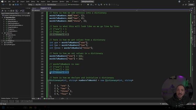Image resolution: width=196 pixels, height=110 pixels.
Task: Collapse the BasicValueTypes project node
Action: [2, 18]
